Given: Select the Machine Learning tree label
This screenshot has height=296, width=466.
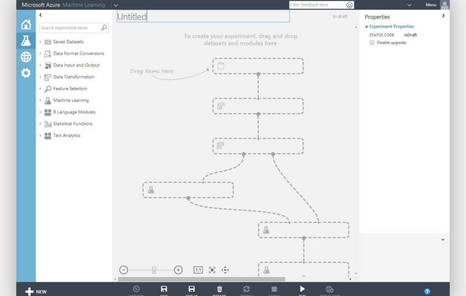Looking at the screenshot, I should 71,100.
